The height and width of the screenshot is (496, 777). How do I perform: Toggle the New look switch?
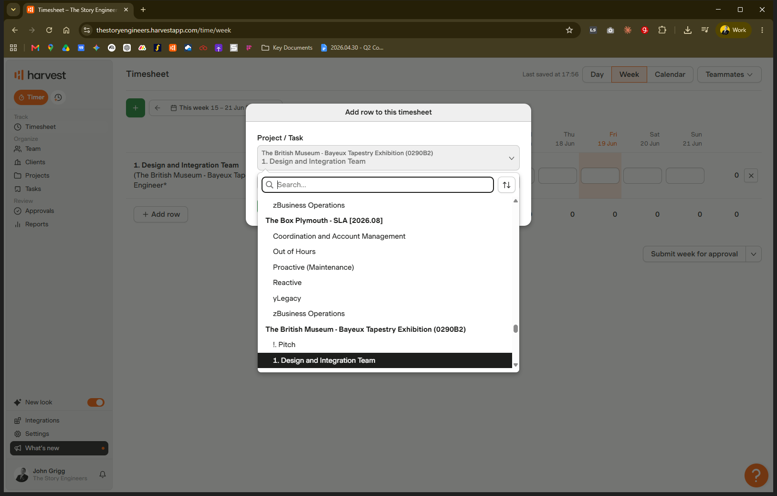pyautogui.click(x=96, y=402)
